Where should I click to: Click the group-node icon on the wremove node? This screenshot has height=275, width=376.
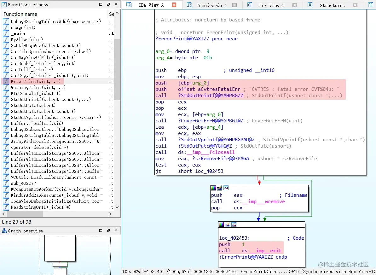[x=226, y=188]
